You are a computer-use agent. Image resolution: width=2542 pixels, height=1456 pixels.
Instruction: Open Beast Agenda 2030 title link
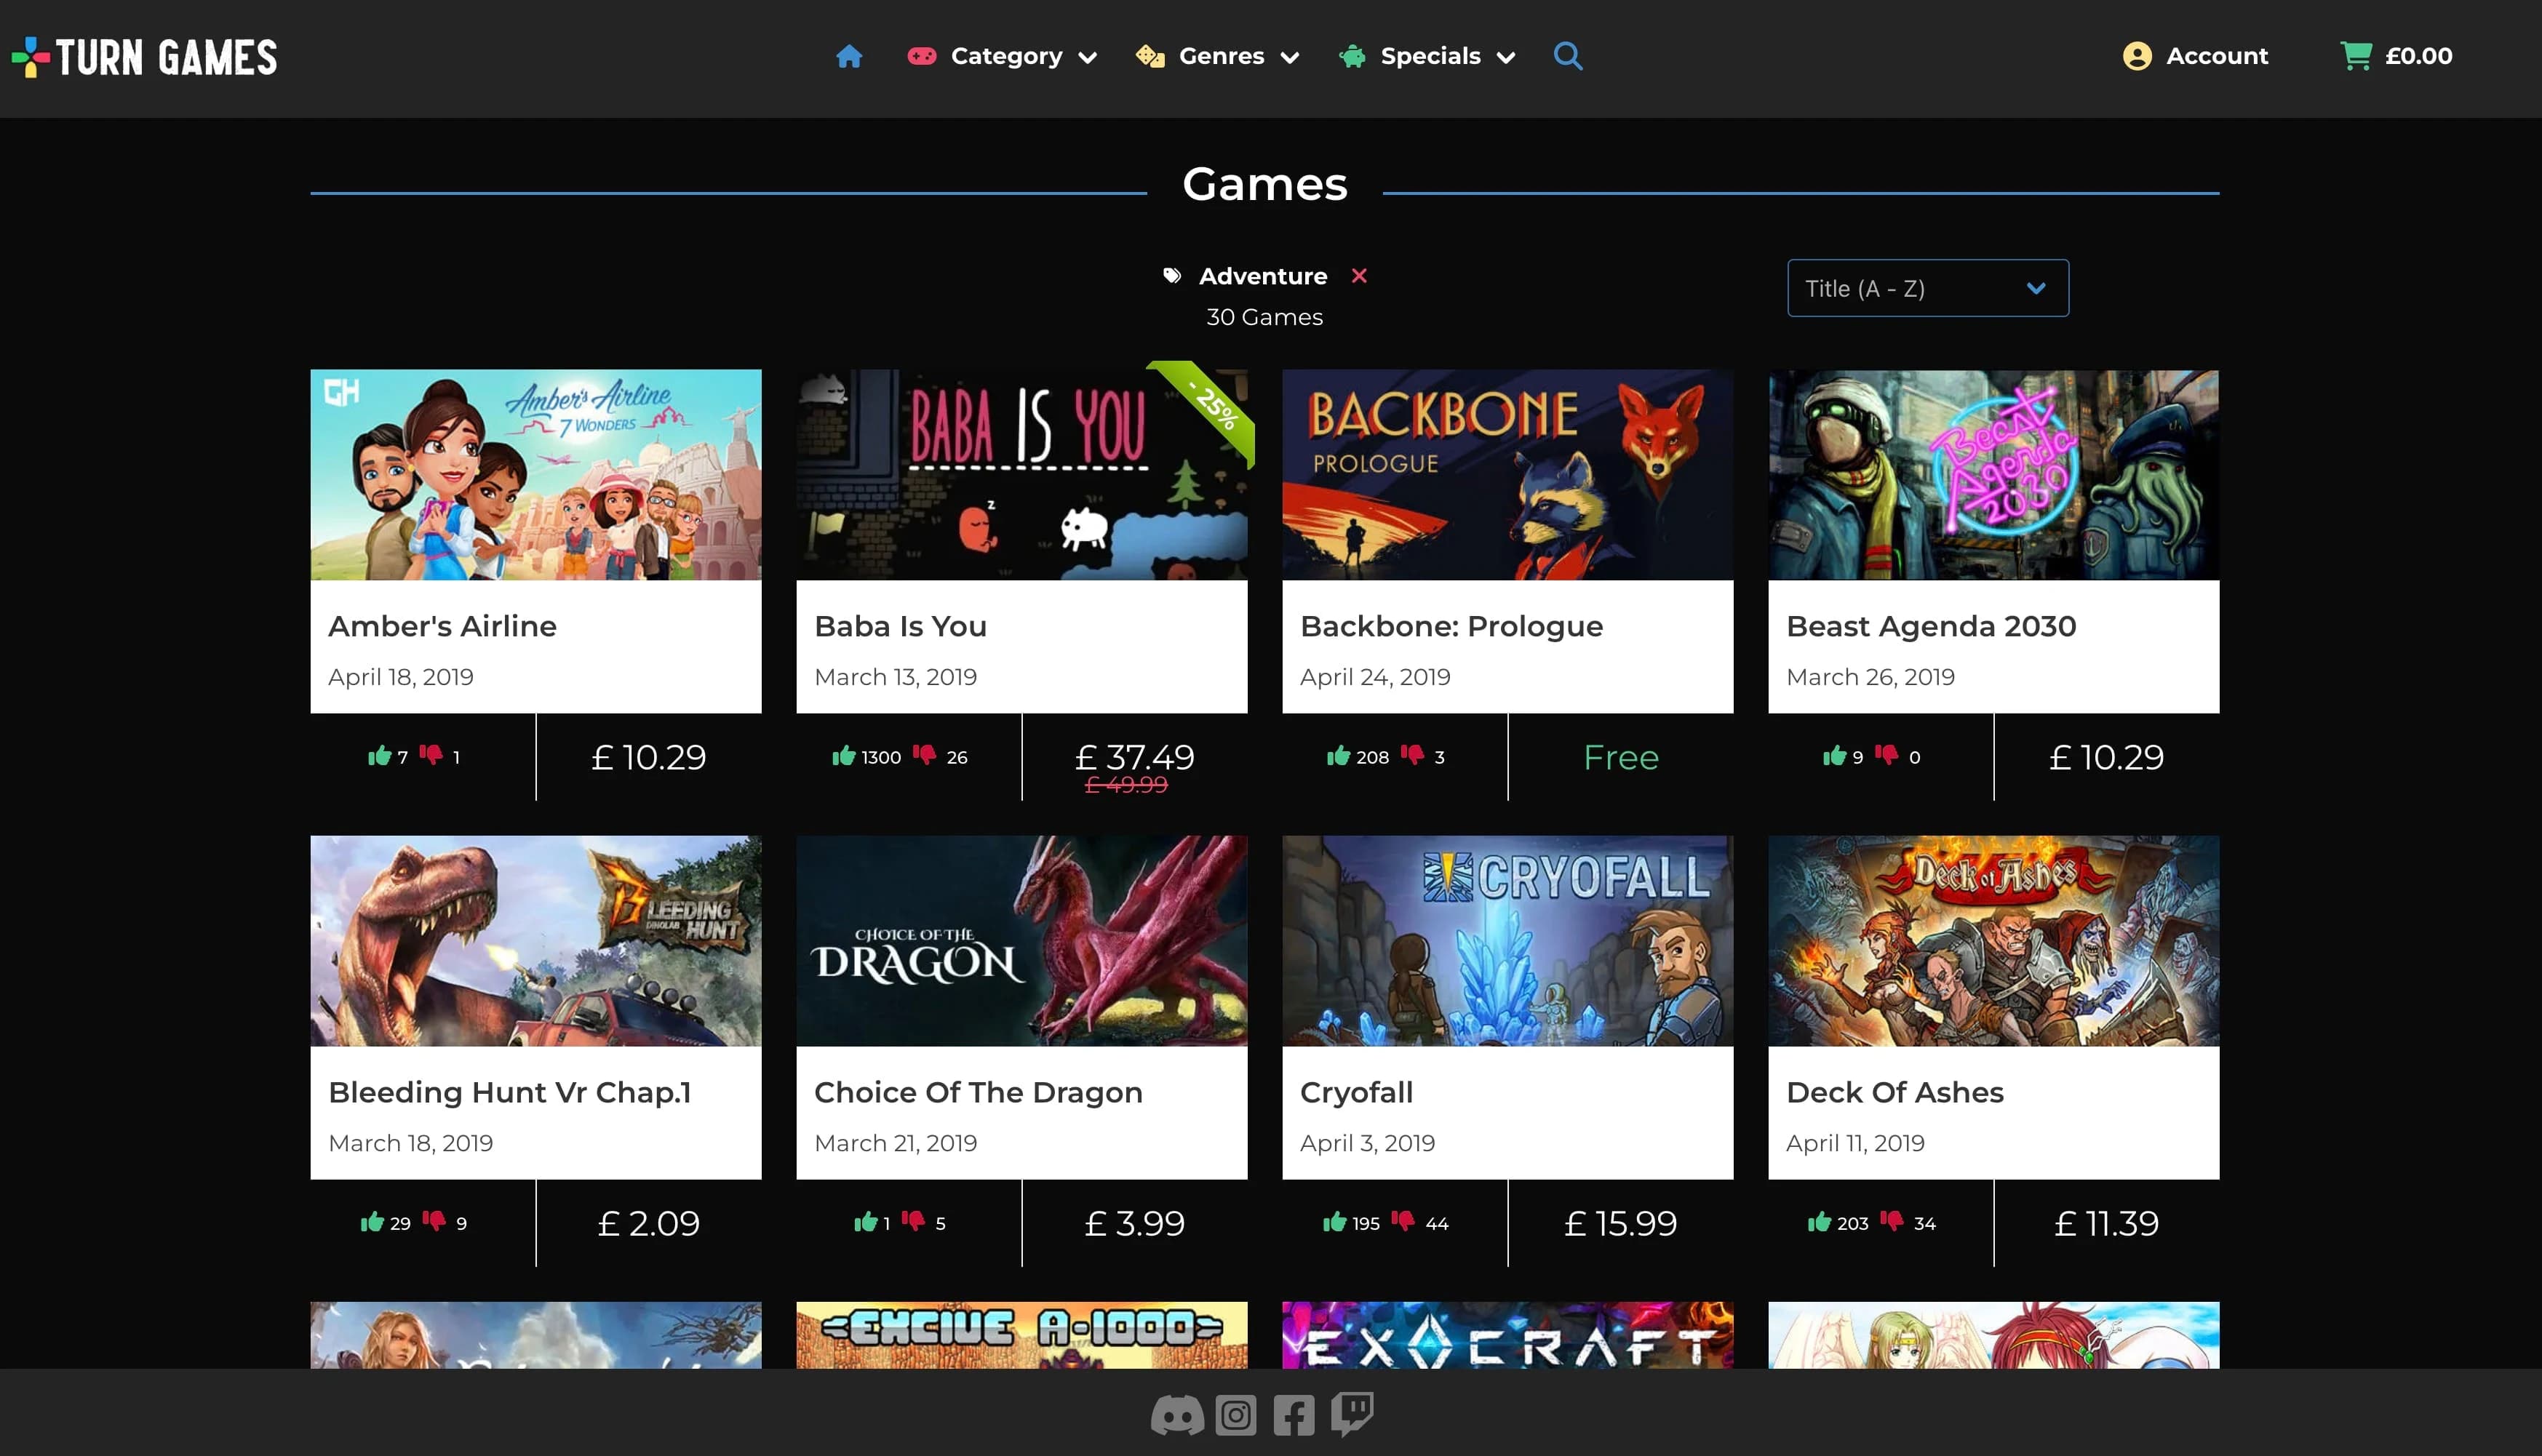1931,626
